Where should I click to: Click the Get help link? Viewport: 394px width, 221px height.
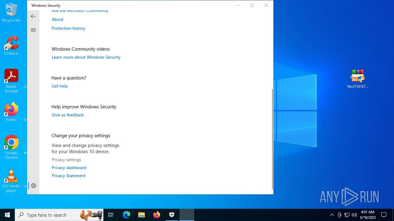pyautogui.click(x=60, y=86)
